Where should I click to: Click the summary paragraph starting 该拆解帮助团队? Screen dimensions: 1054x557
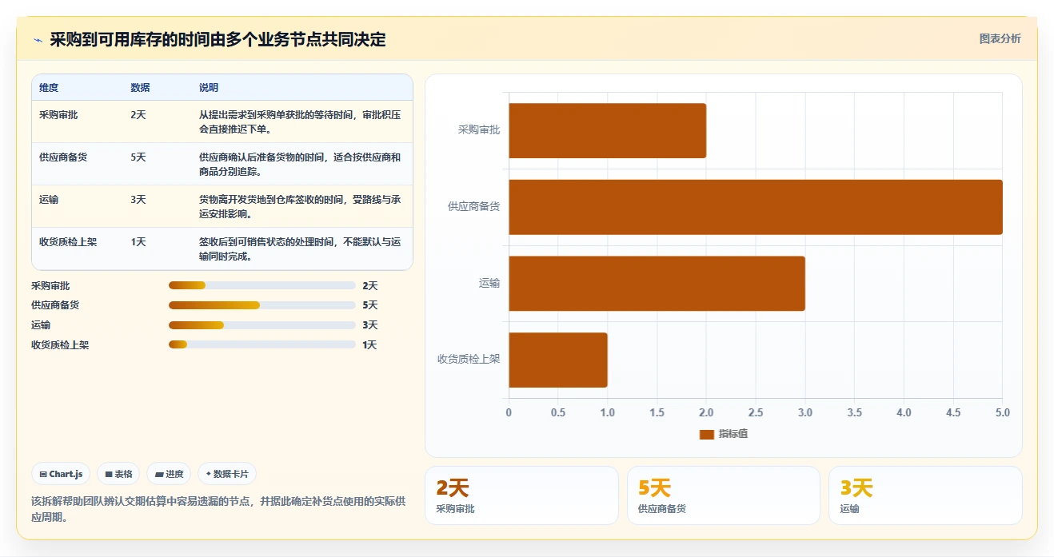[x=218, y=509]
